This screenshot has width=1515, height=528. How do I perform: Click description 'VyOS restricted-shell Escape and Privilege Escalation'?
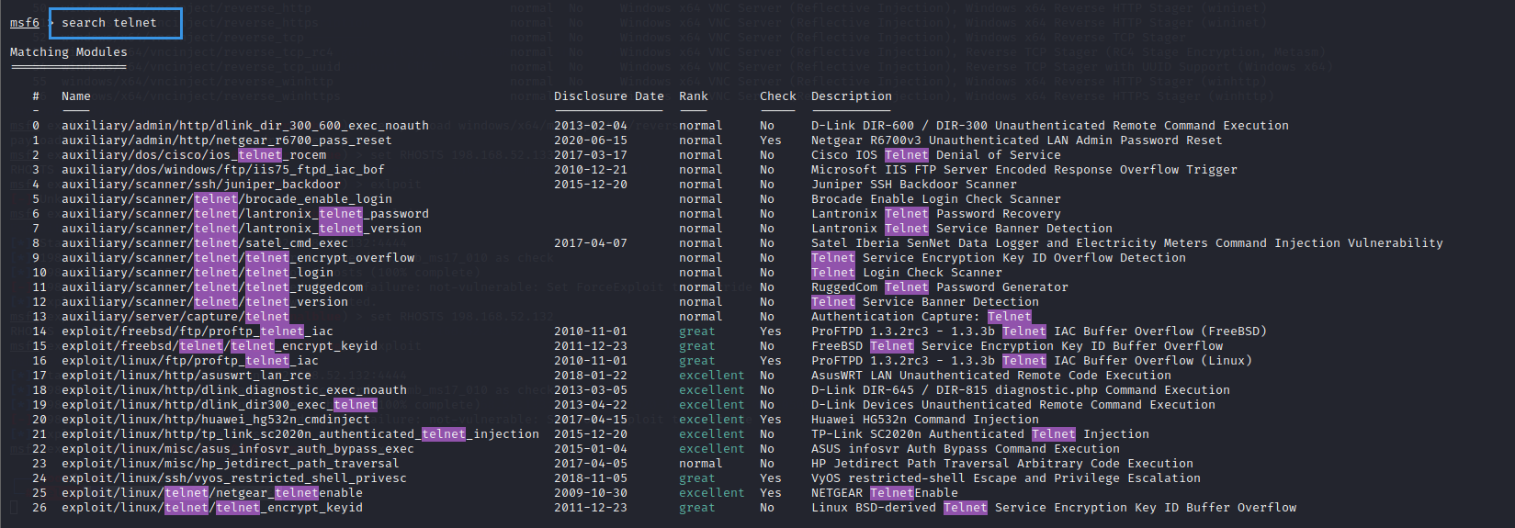[x=1006, y=478]
